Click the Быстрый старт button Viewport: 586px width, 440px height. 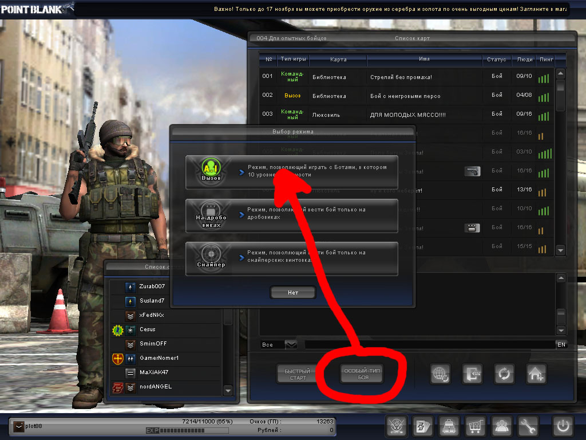tap(298, 374)
